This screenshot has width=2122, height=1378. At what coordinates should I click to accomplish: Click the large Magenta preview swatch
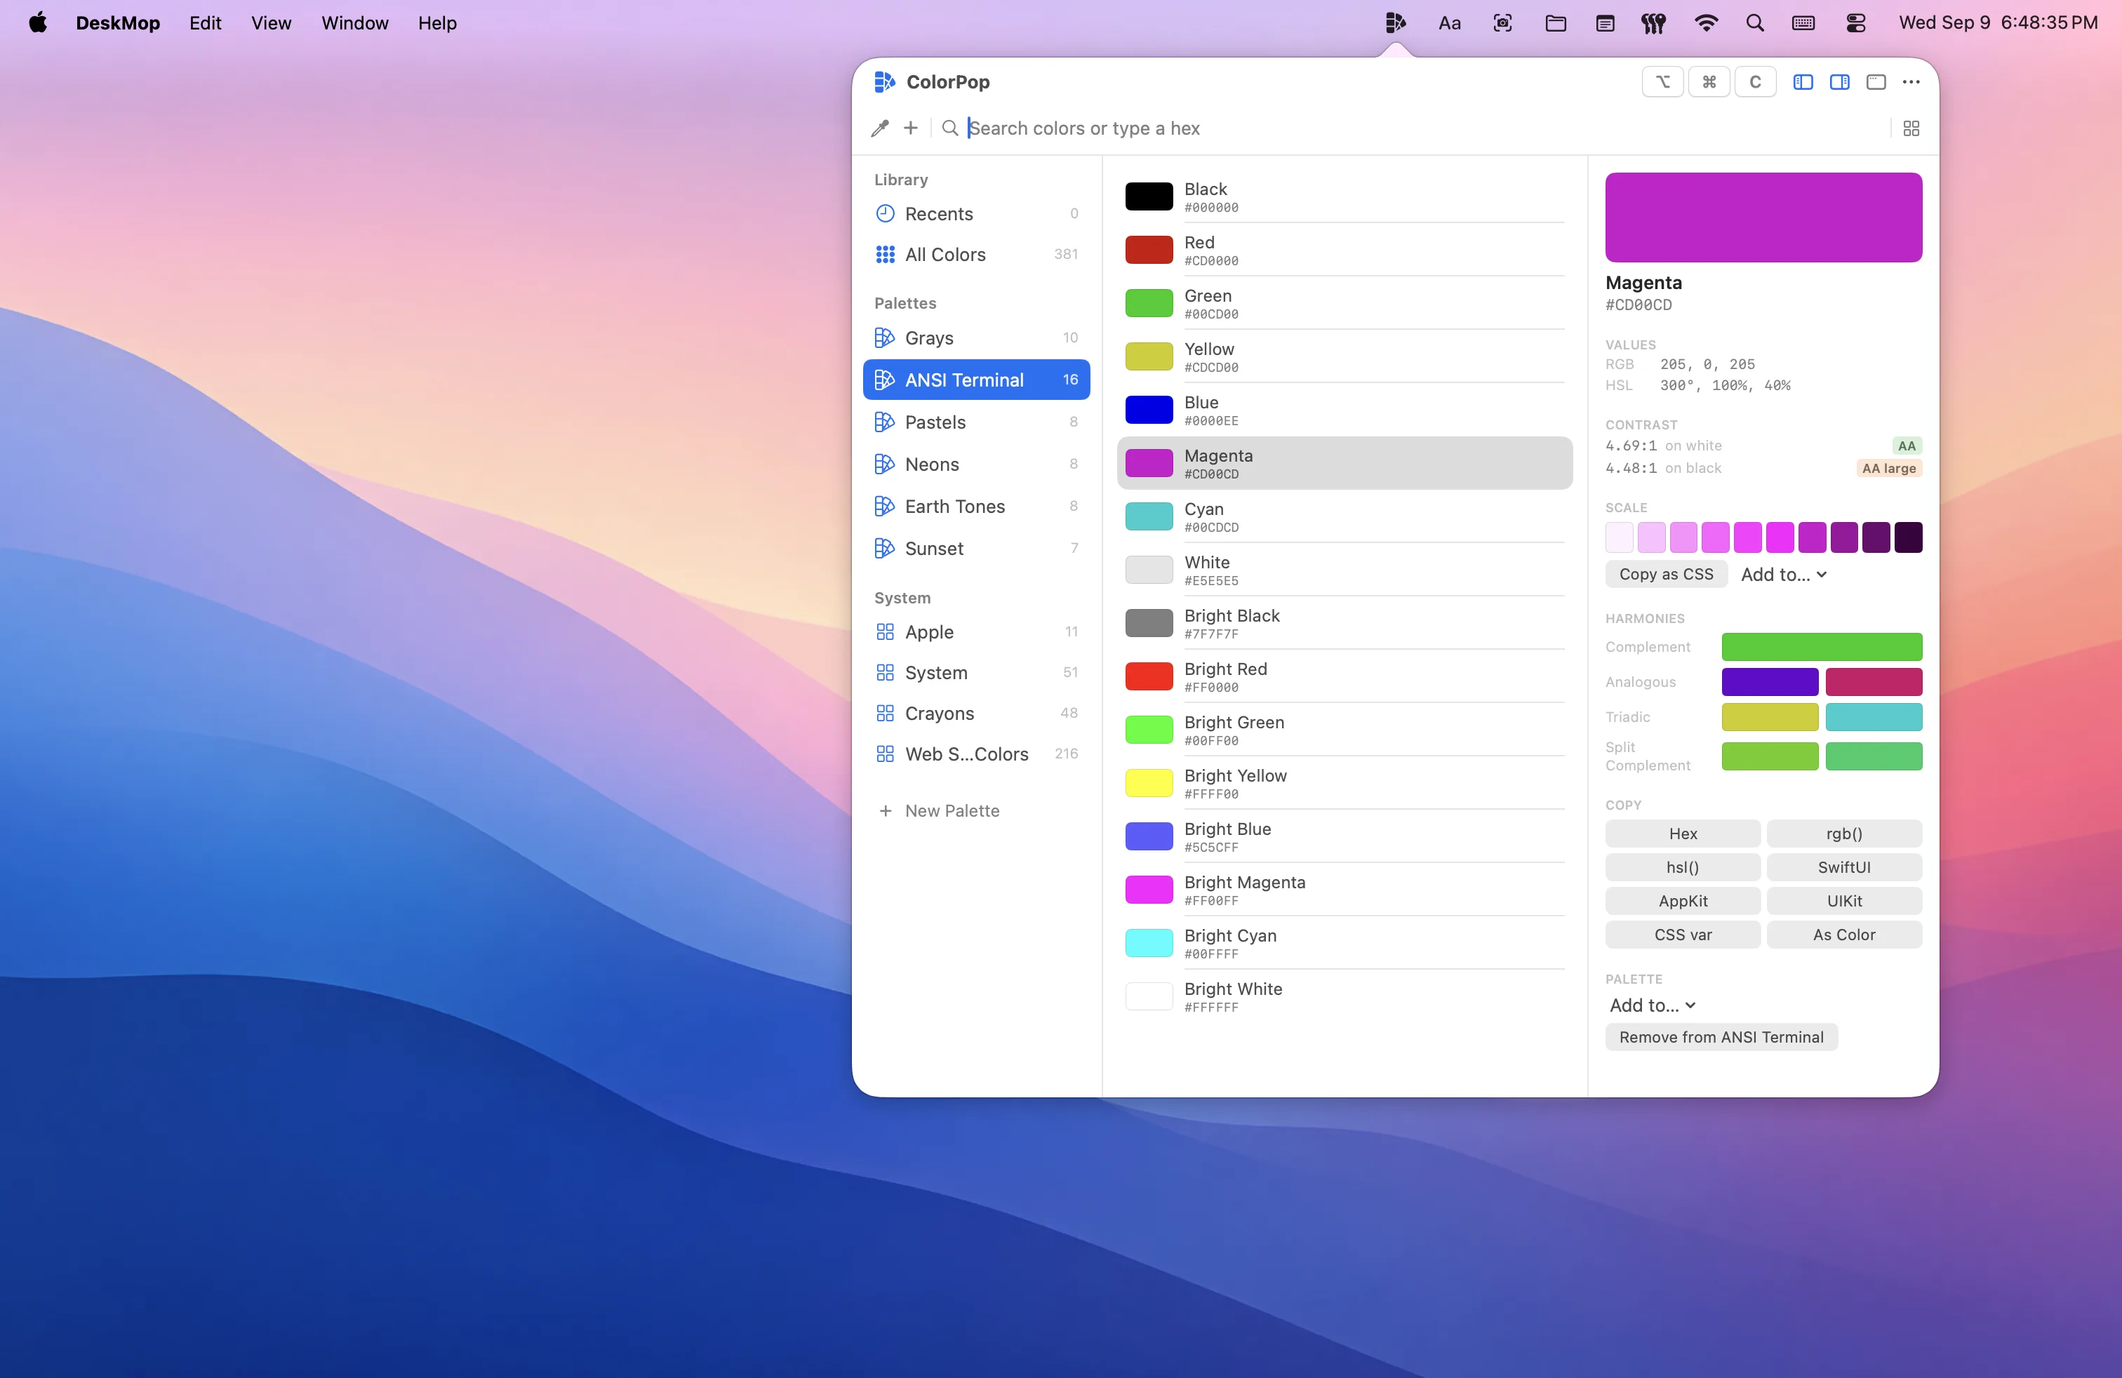point(1763,218)
